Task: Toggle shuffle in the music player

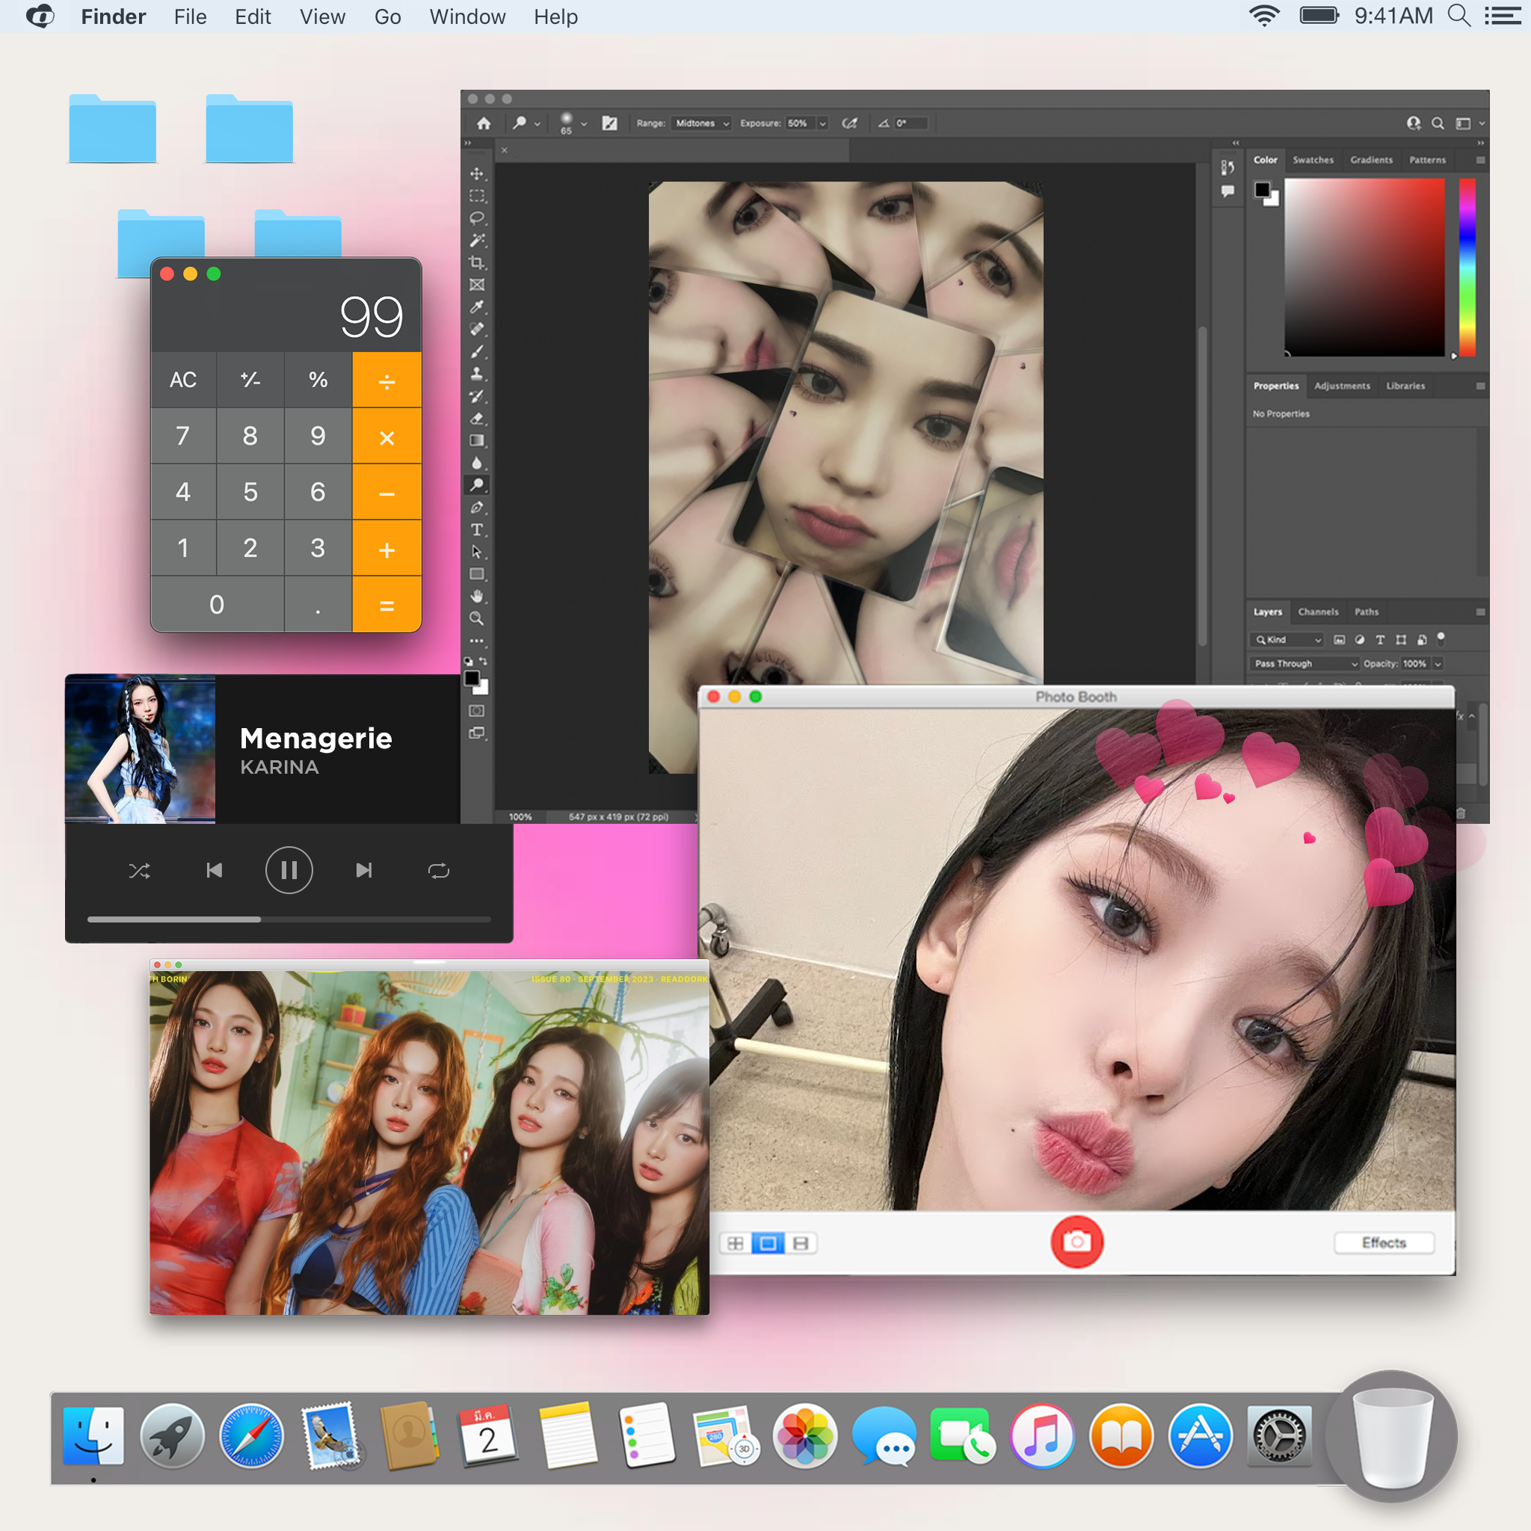Action: click(140, 871)
